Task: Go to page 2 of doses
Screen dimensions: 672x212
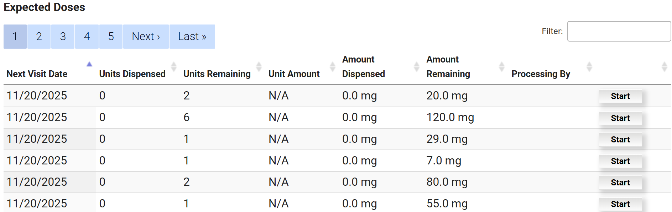Action: (x=39, y=37)
